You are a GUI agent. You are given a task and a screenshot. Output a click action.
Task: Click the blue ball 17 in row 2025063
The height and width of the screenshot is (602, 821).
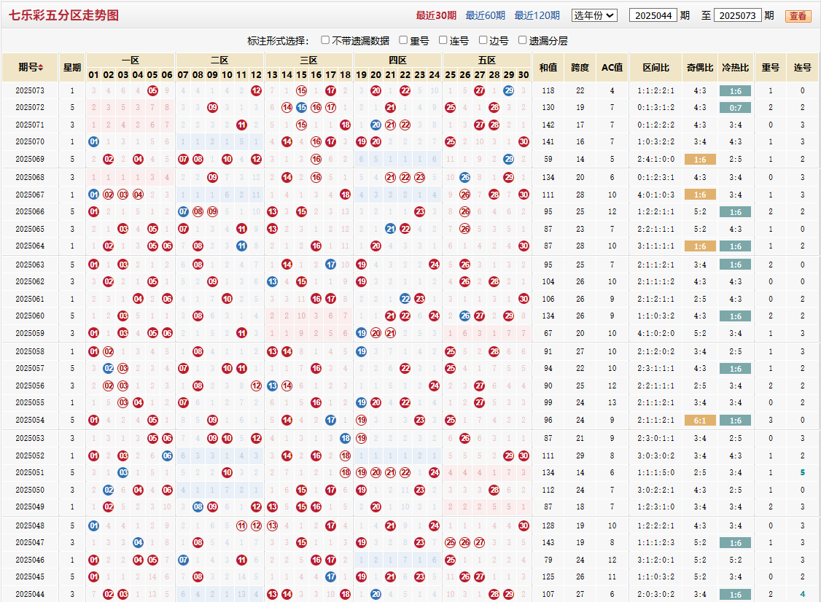(x=330, y=265)
